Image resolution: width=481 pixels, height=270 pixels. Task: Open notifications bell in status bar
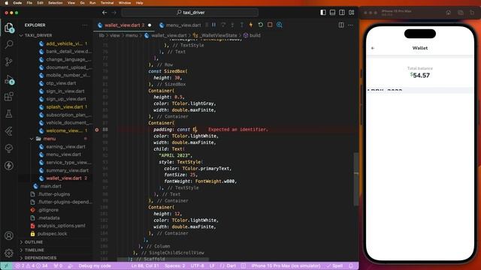click(x=351, y=265)
